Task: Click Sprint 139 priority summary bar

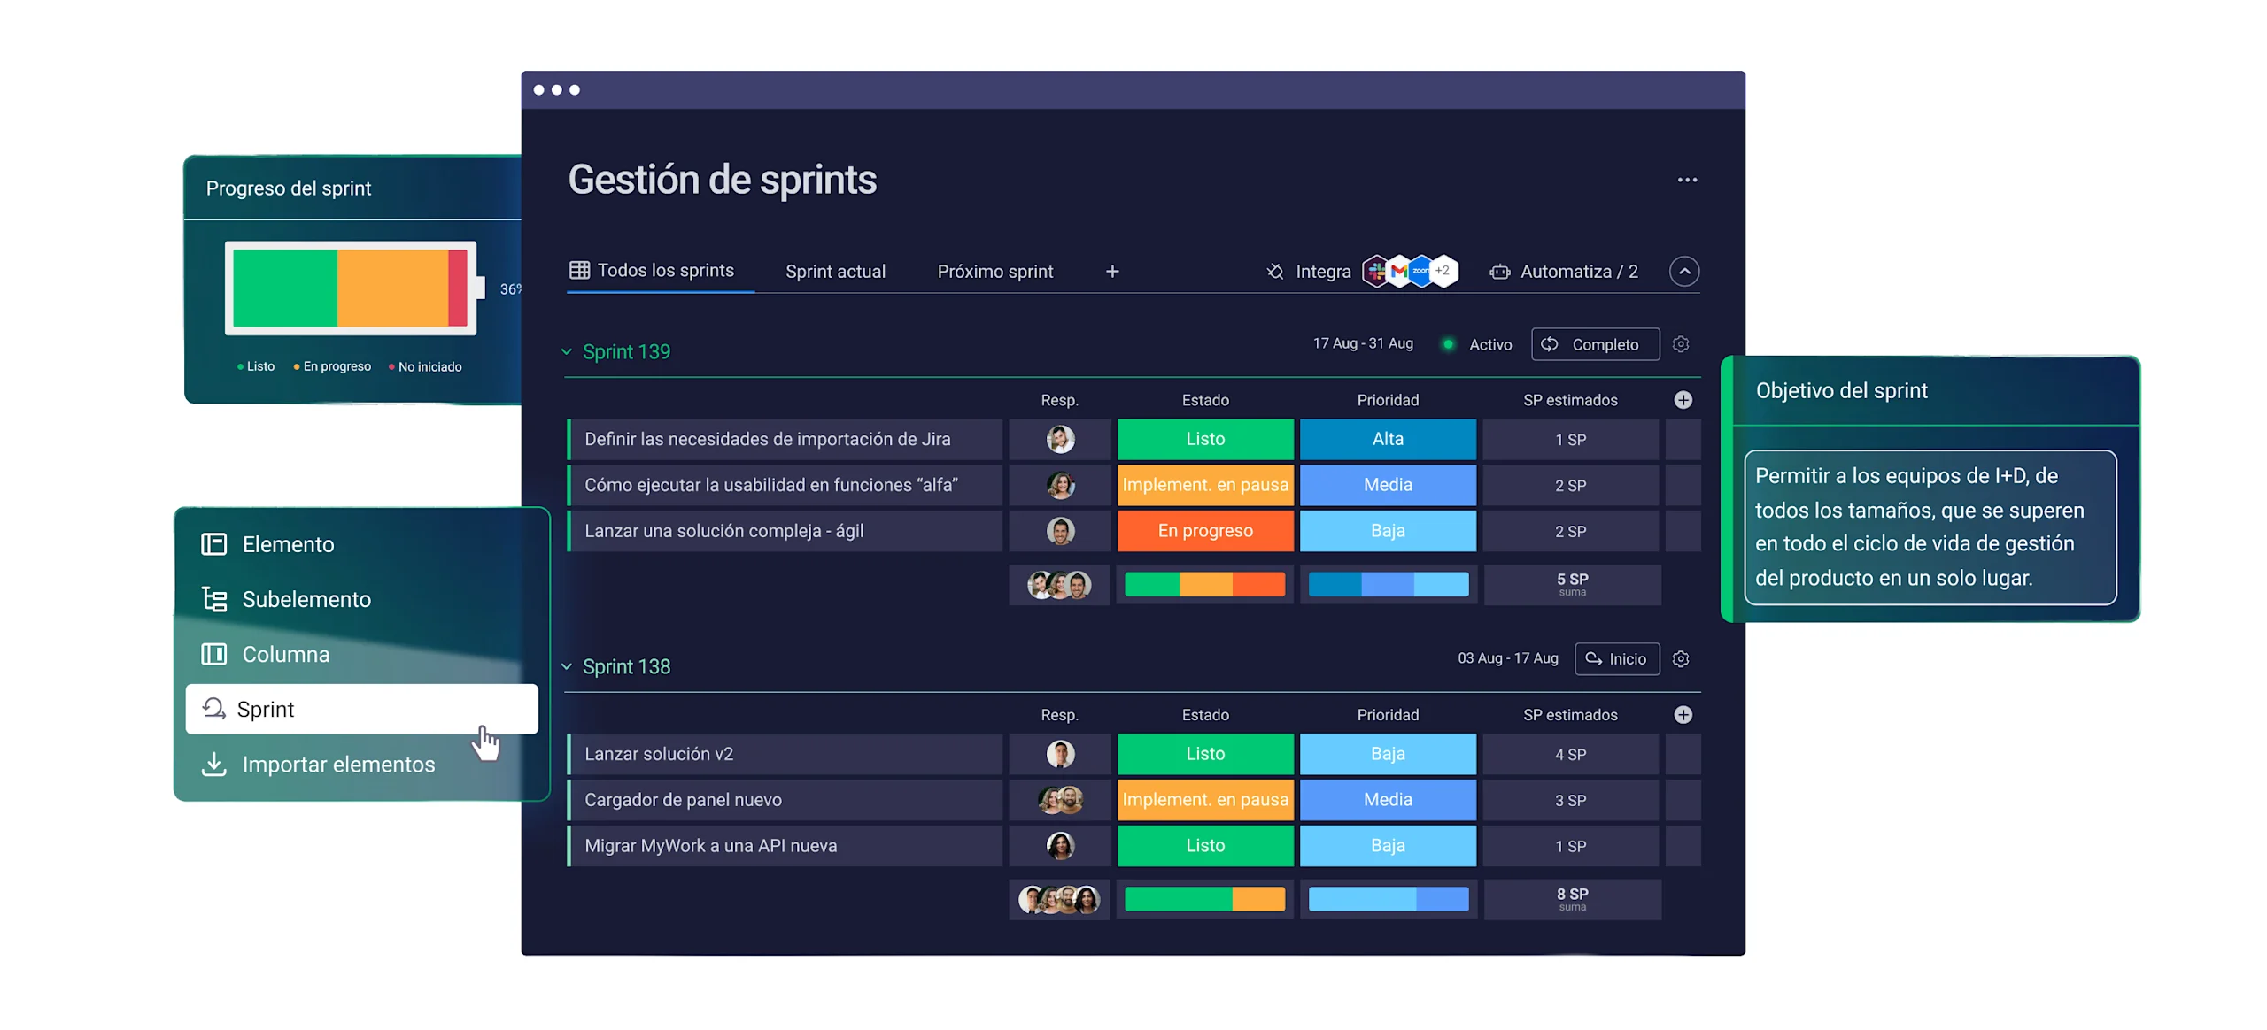Action: pos(1388,585)
